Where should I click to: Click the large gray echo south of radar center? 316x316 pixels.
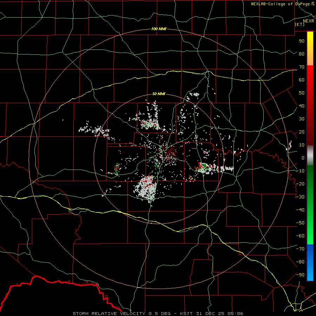click(146, 189)
